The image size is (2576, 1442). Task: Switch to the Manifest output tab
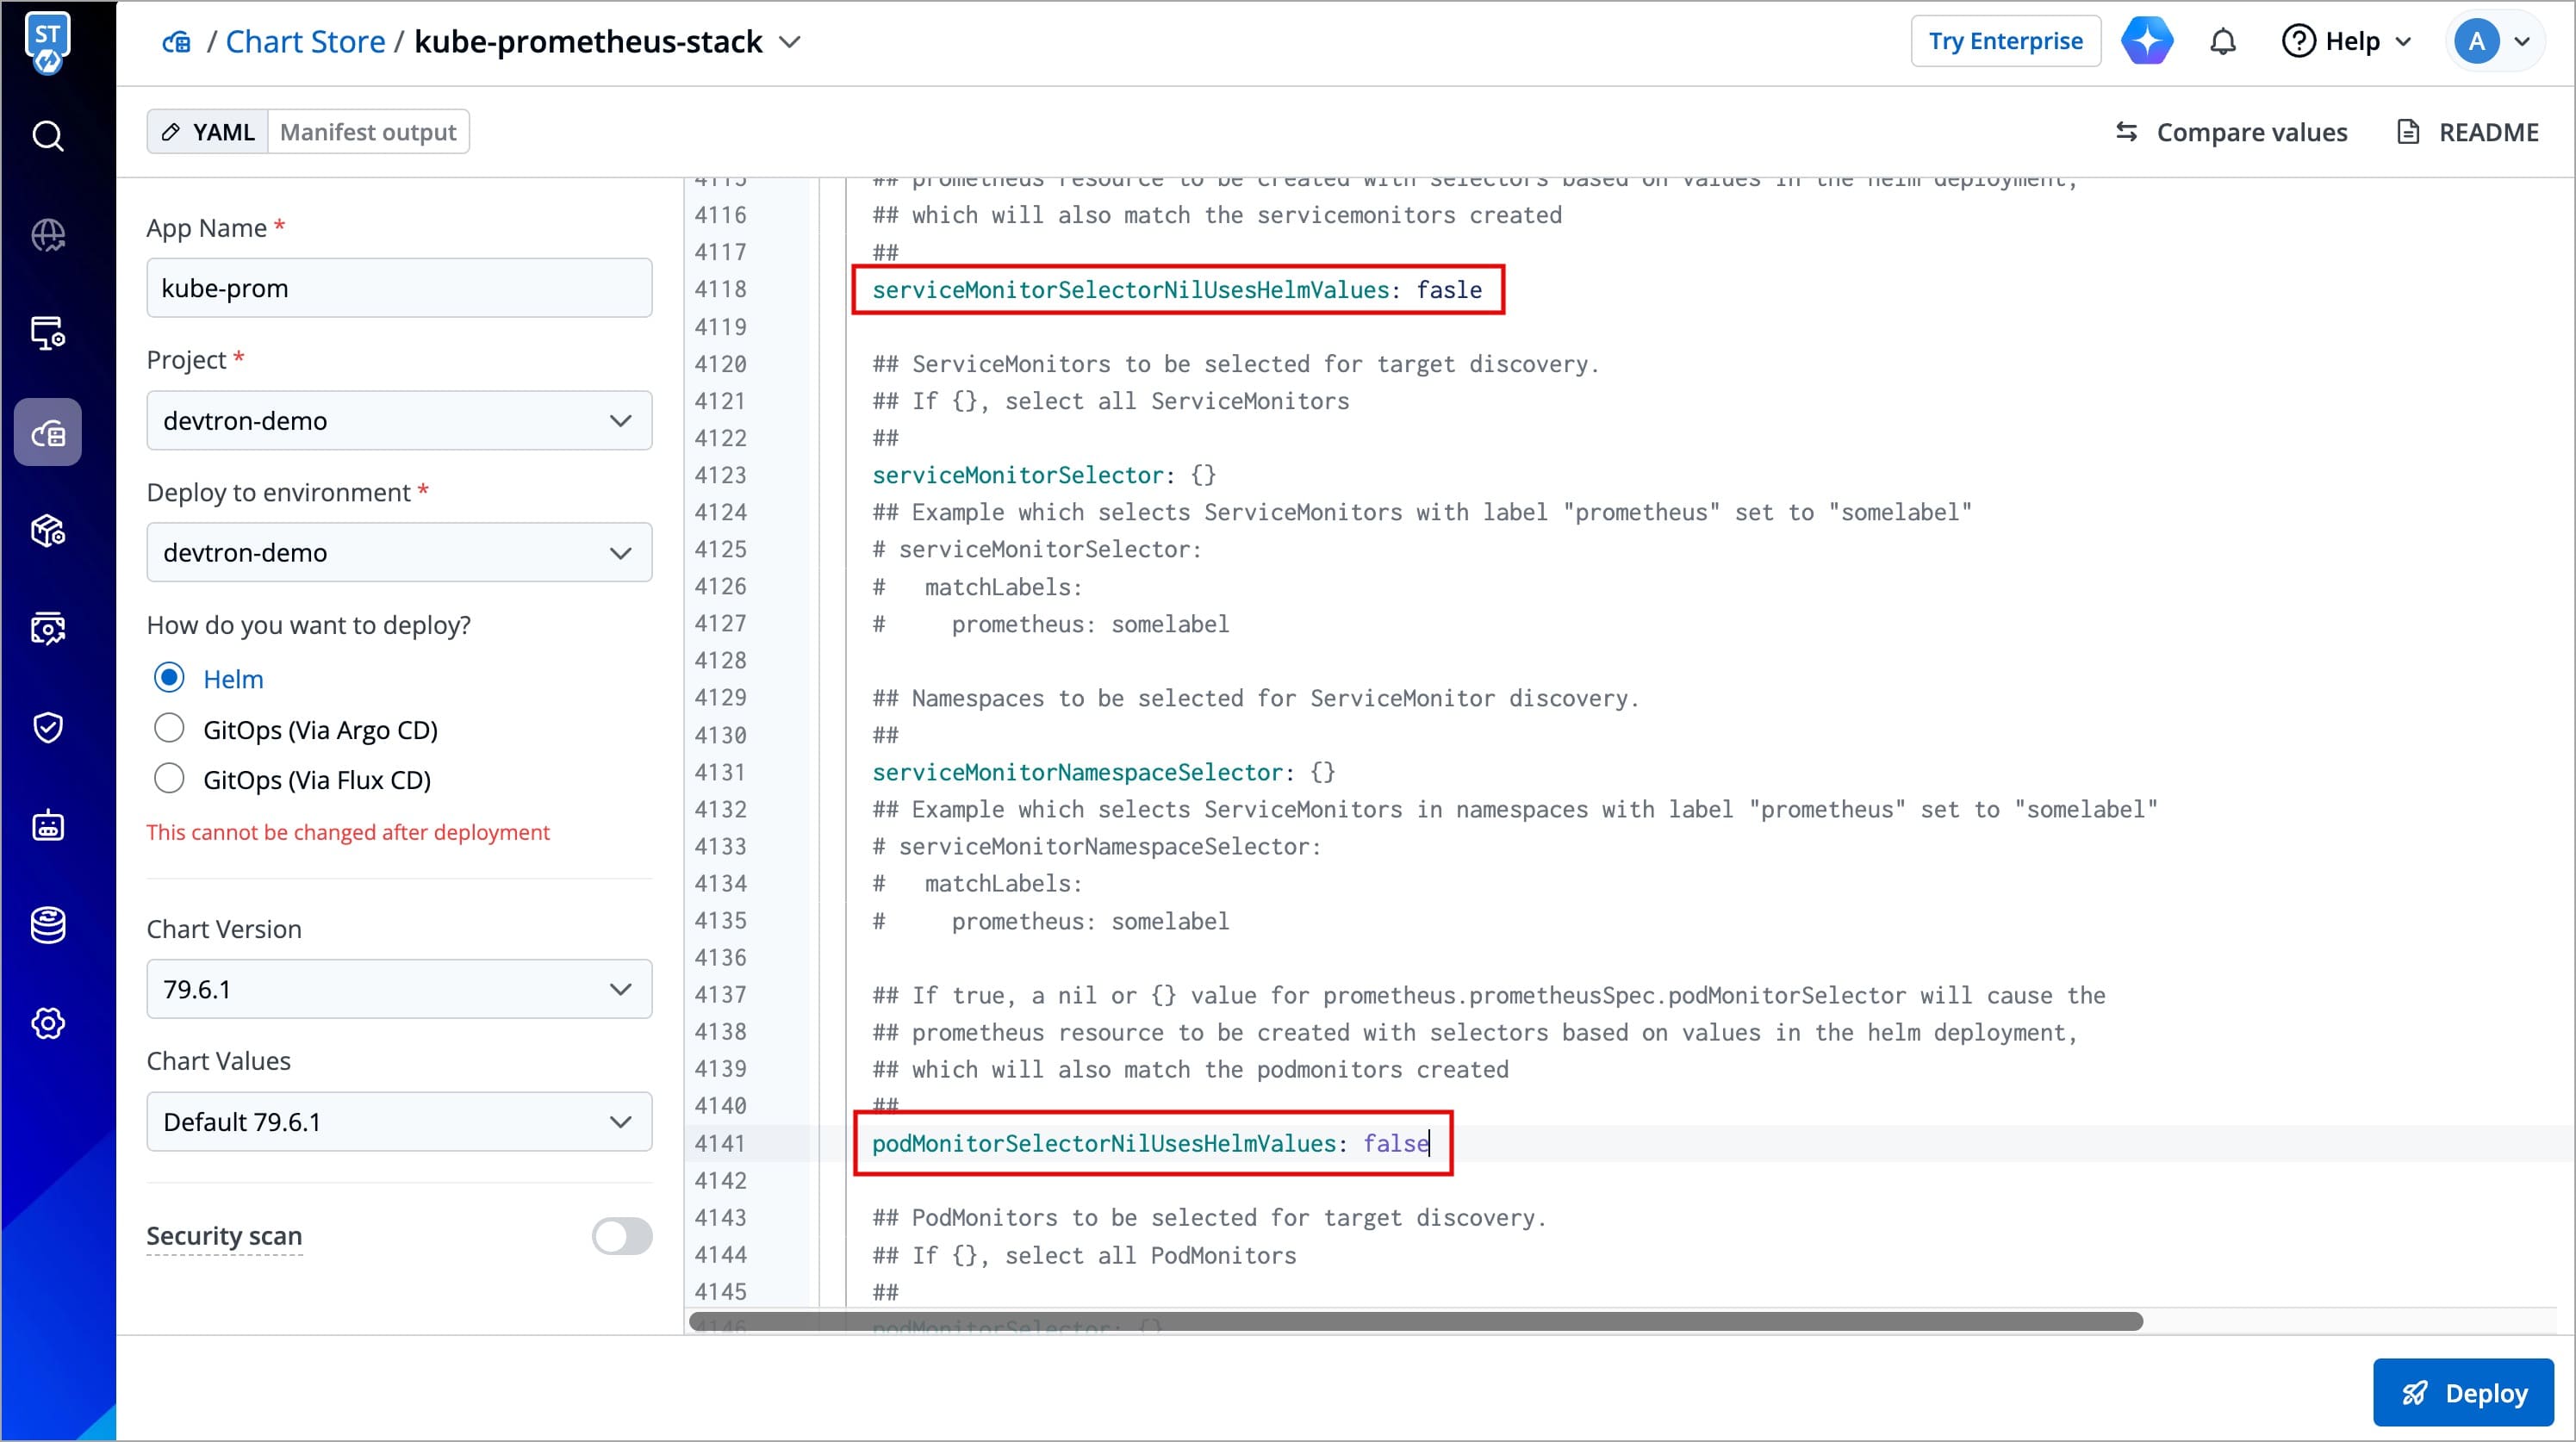[x=368, y=132]
